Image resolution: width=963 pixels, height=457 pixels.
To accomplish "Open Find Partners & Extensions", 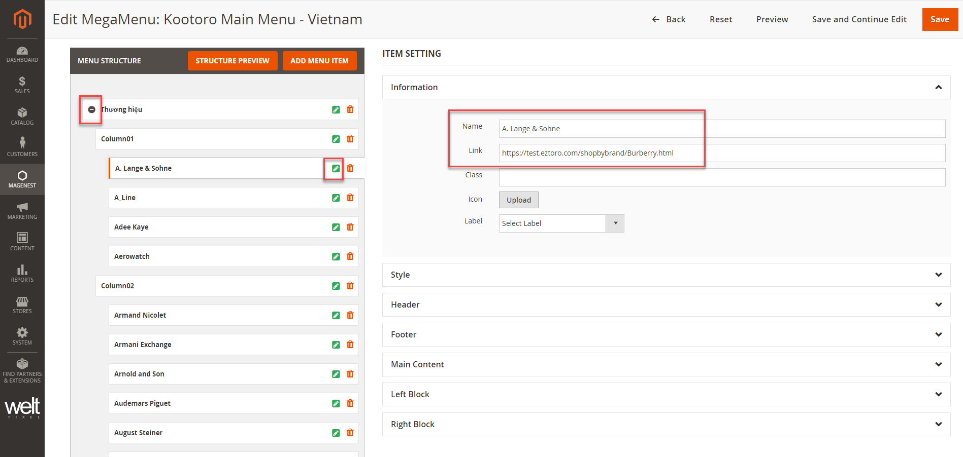I will tap(22, 371).
